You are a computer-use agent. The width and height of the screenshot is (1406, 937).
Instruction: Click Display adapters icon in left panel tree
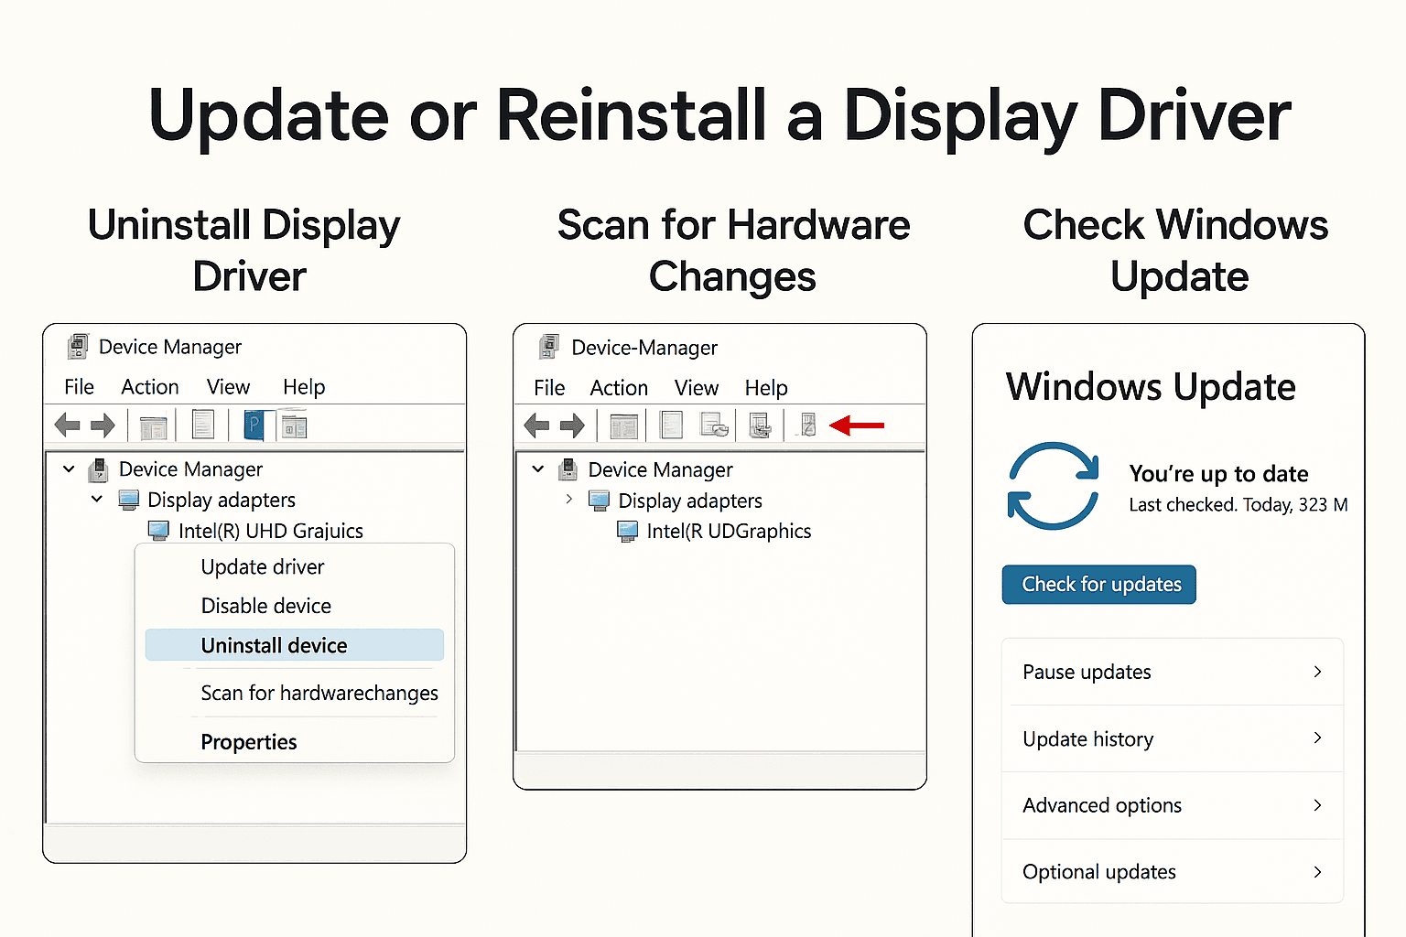tap(128, 501)
